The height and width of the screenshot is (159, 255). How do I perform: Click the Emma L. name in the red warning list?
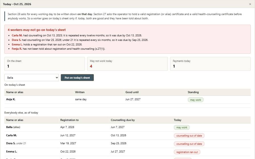pyautogui.click(x=17, y=45)
